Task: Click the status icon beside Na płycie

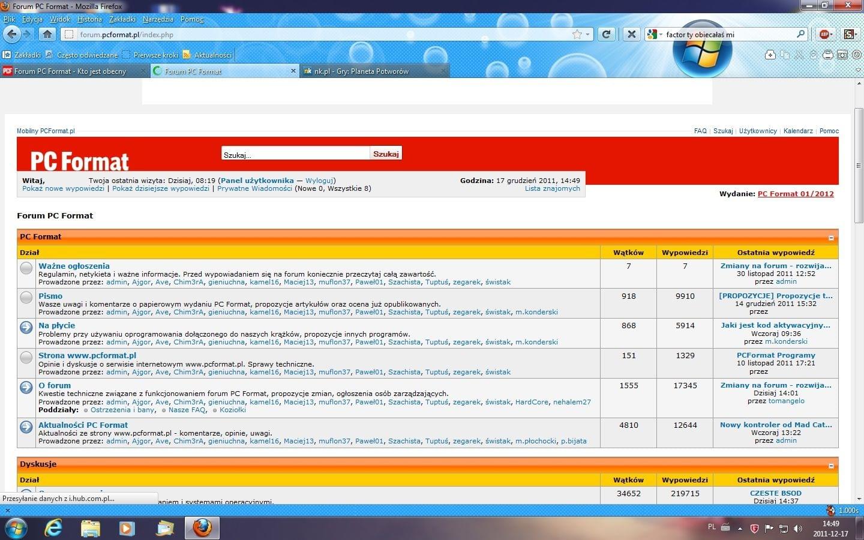Action: [26, 328]
